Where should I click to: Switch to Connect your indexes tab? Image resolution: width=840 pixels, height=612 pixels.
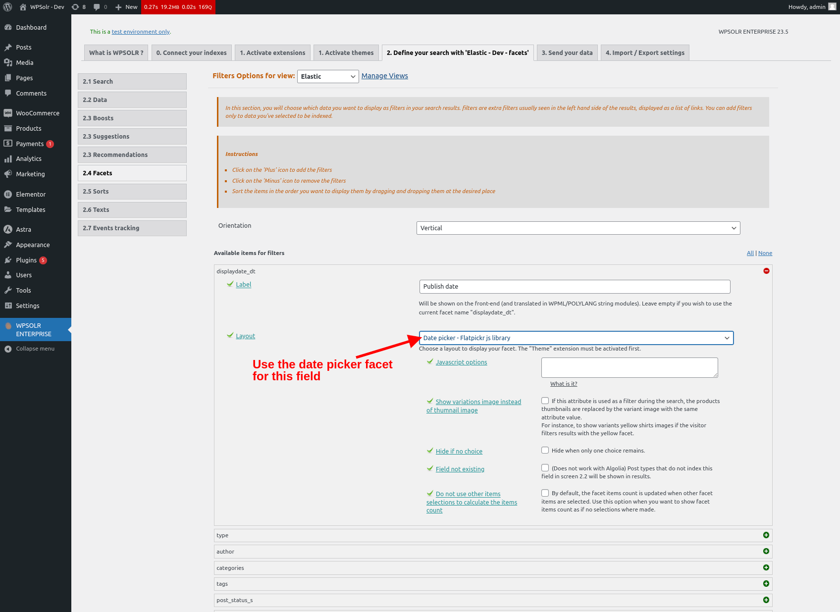point(192,52)
